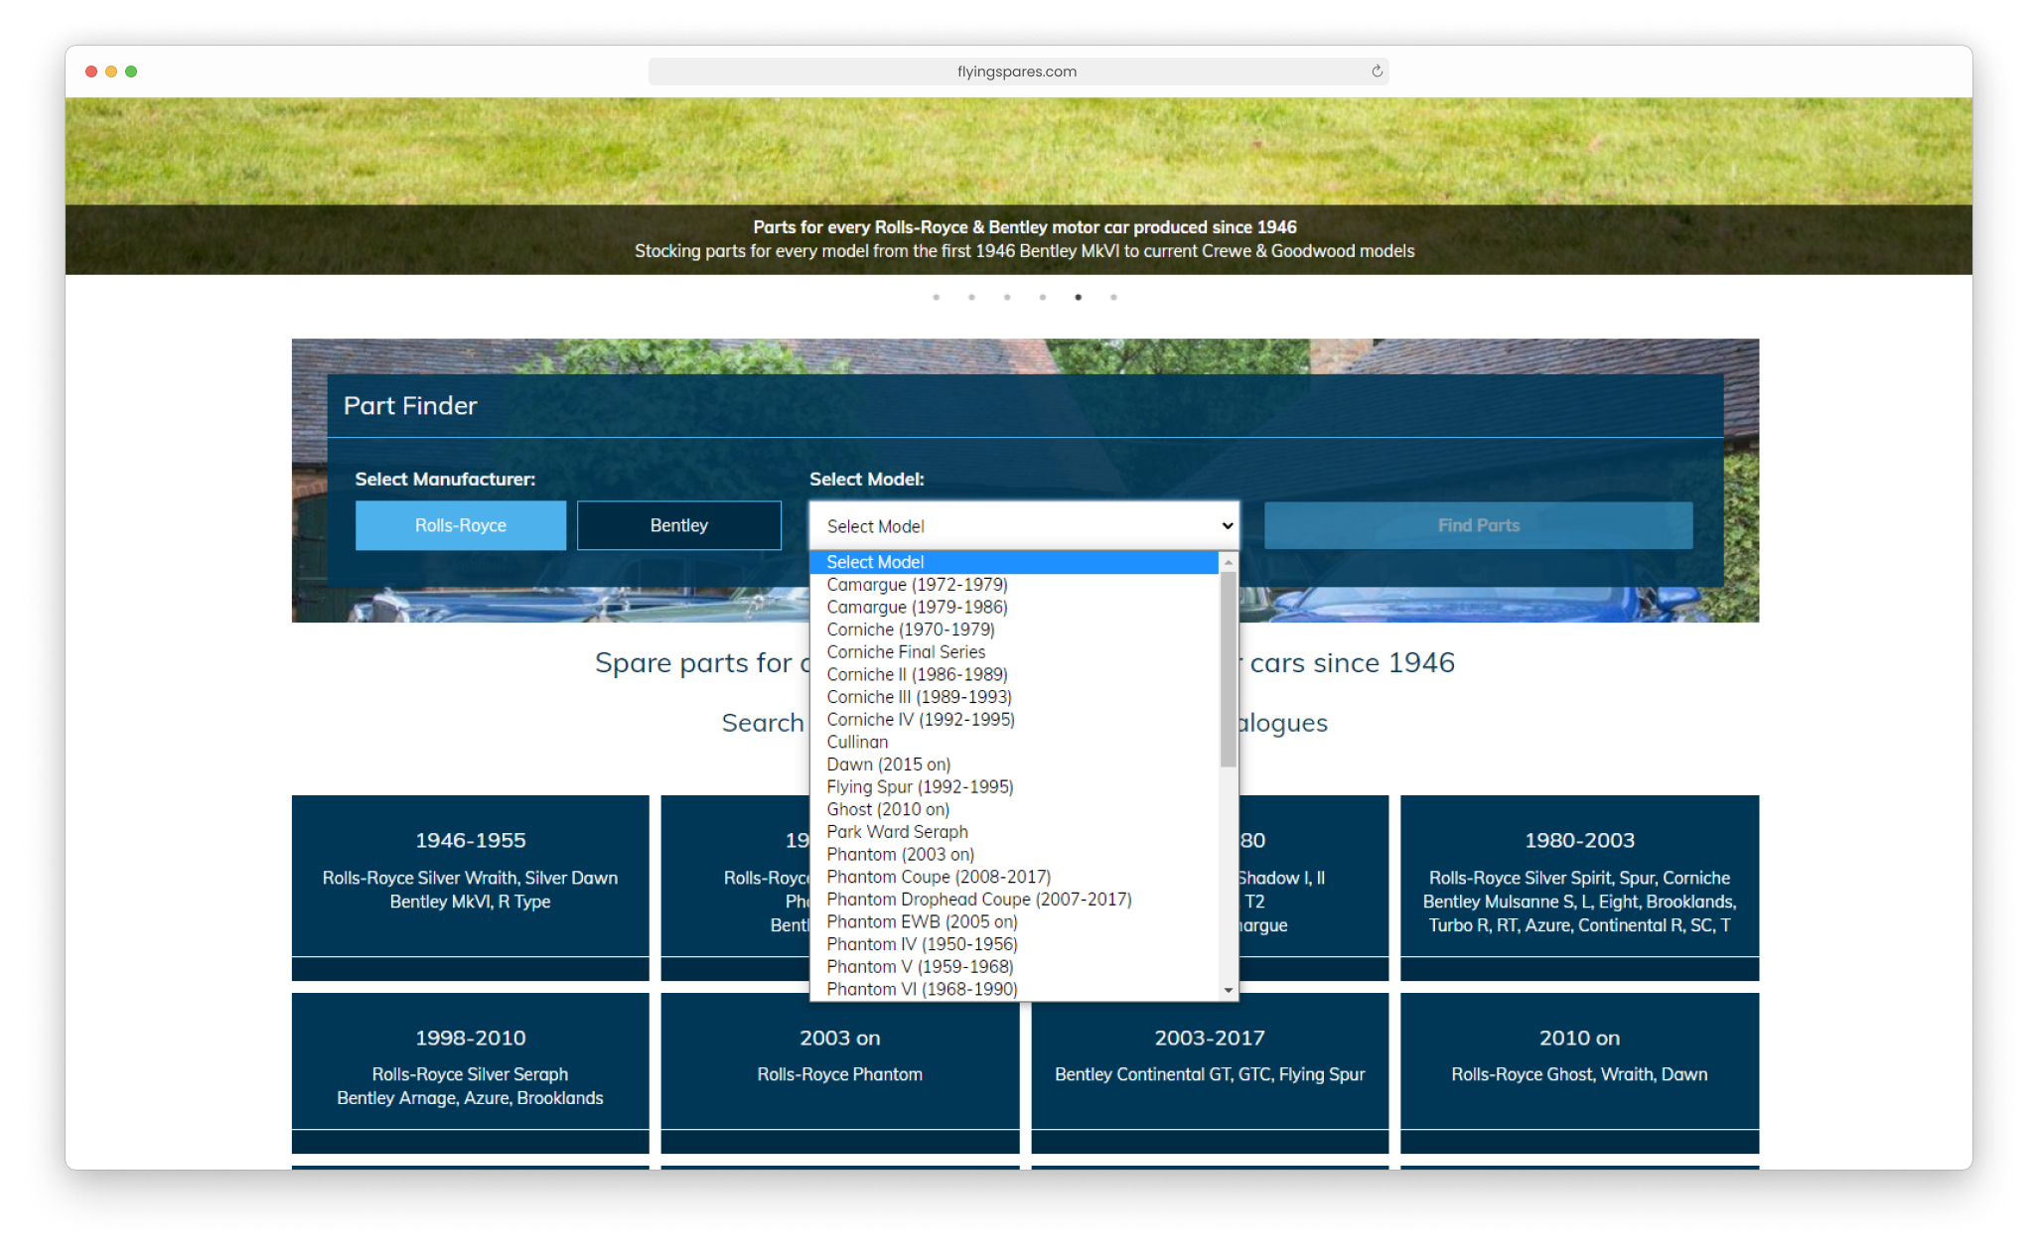Select Phantom (2003 on) model

pos(1014,855)
